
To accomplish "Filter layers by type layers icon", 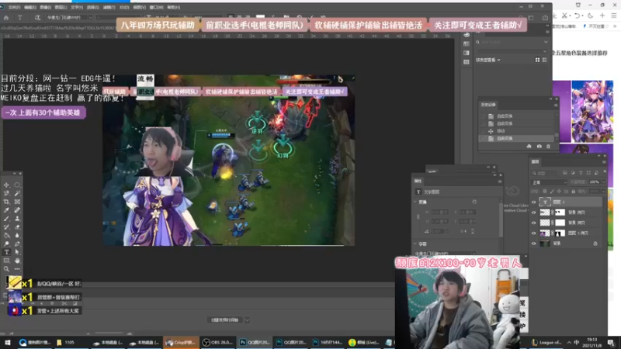I will click(x=581, y=173).
